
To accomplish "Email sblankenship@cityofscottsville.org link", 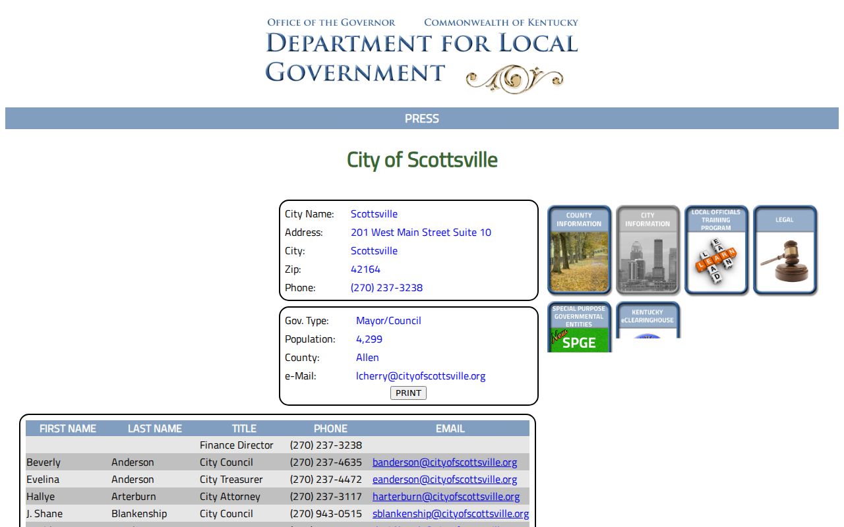I will (450, 514).
